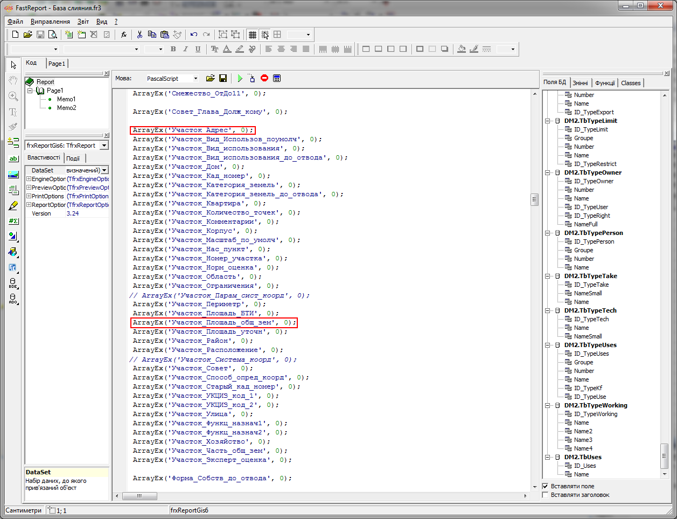Open the Звіт menu
This screenshot has width=677, height=519.
point(83,22)
